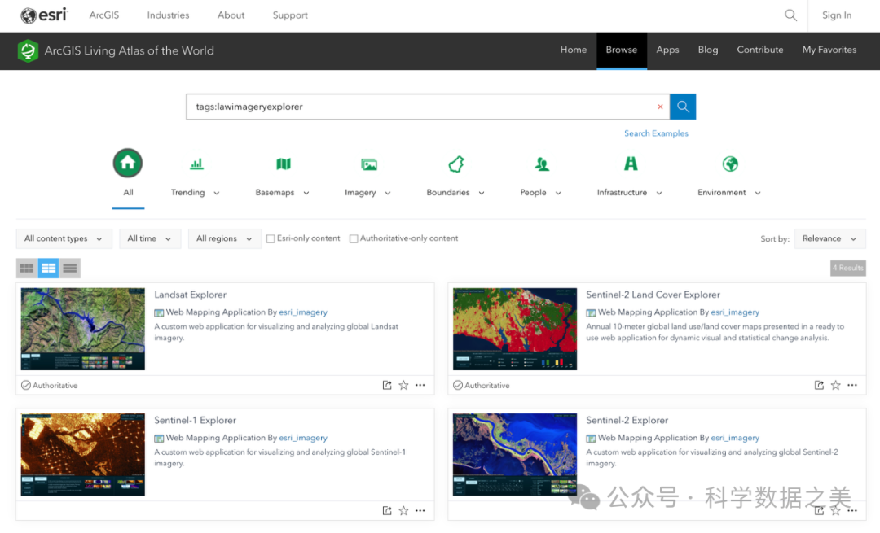The height and width of the screenshot is (533, 880).
Task: Enable the Esri-only content checkbox
Action: click(x=271, y=239)
